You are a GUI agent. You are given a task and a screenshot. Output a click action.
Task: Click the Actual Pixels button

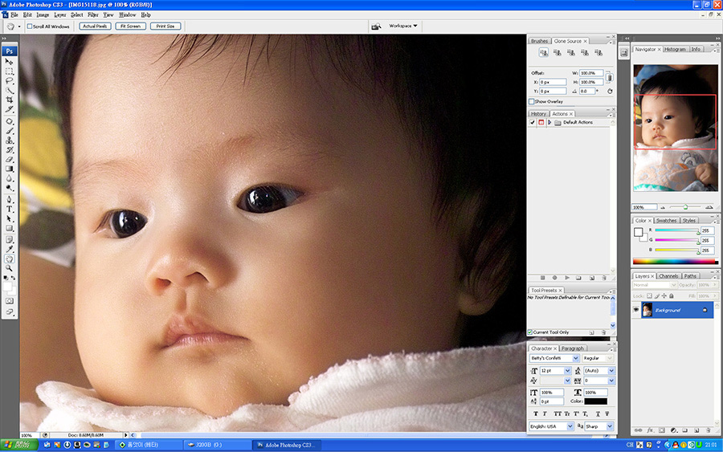(x=94, y=26)
